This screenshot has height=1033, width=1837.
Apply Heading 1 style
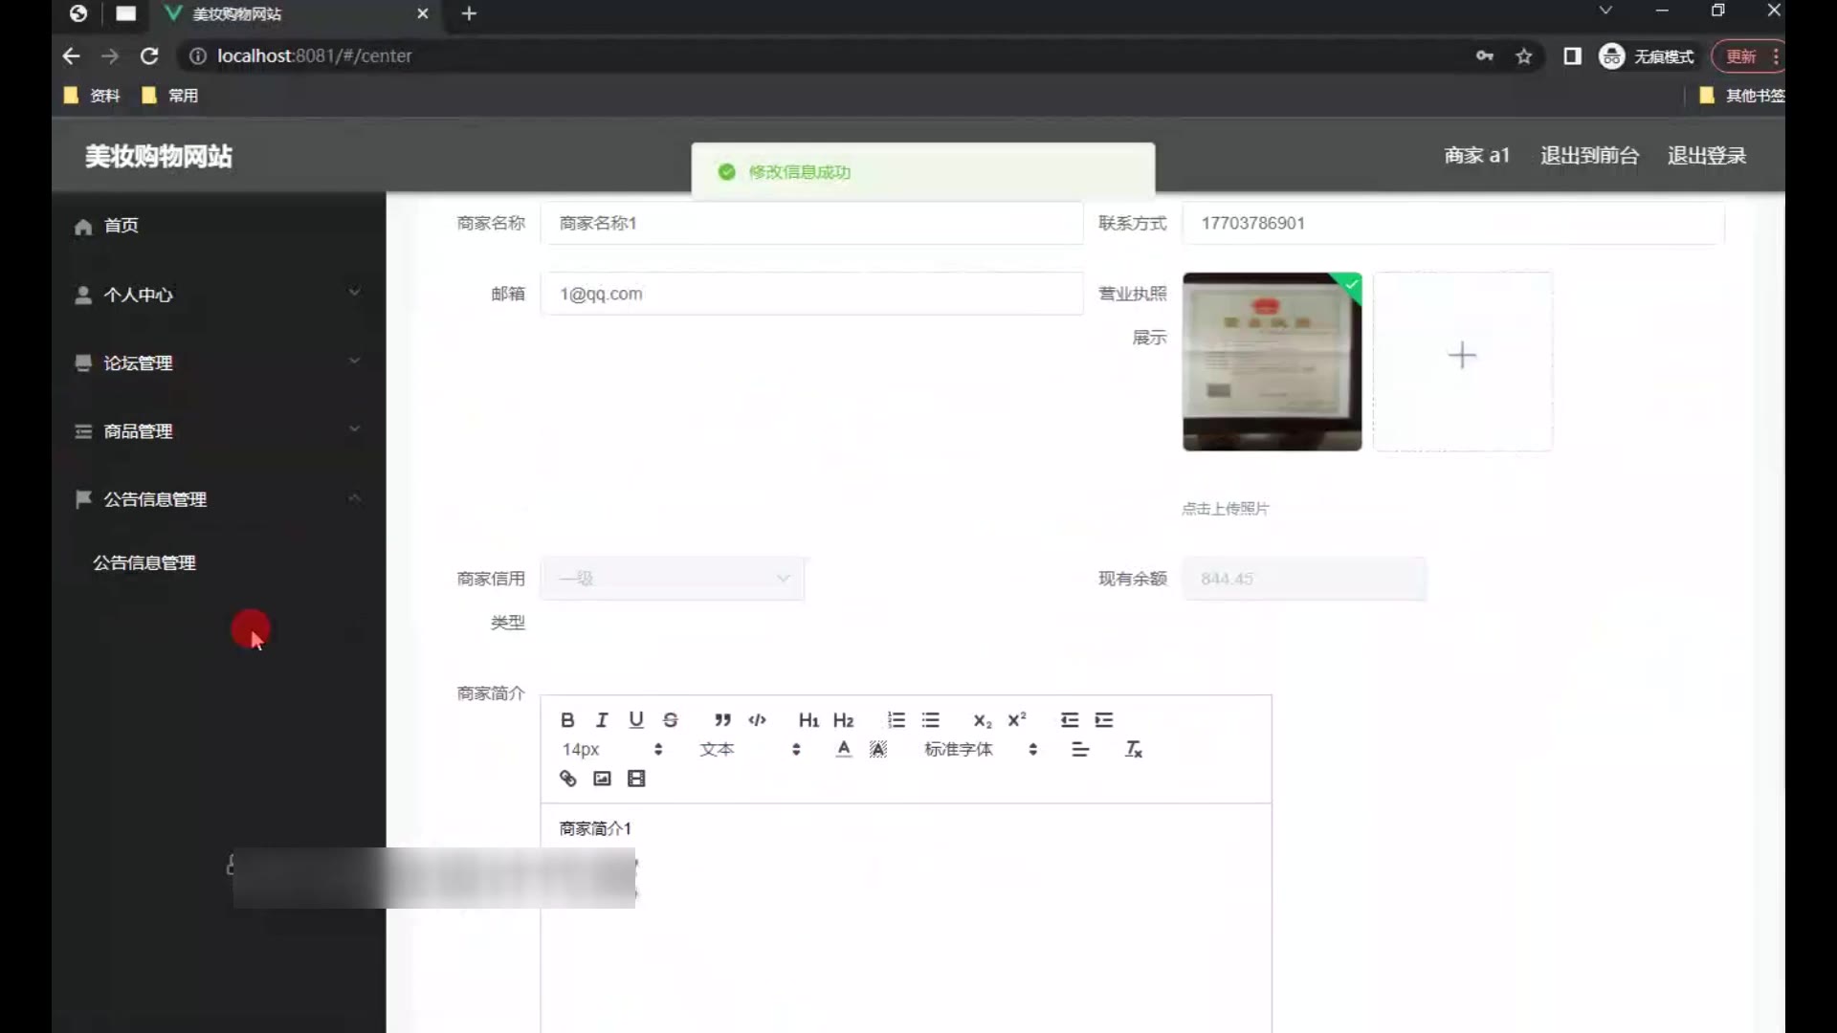pos(808,720)
